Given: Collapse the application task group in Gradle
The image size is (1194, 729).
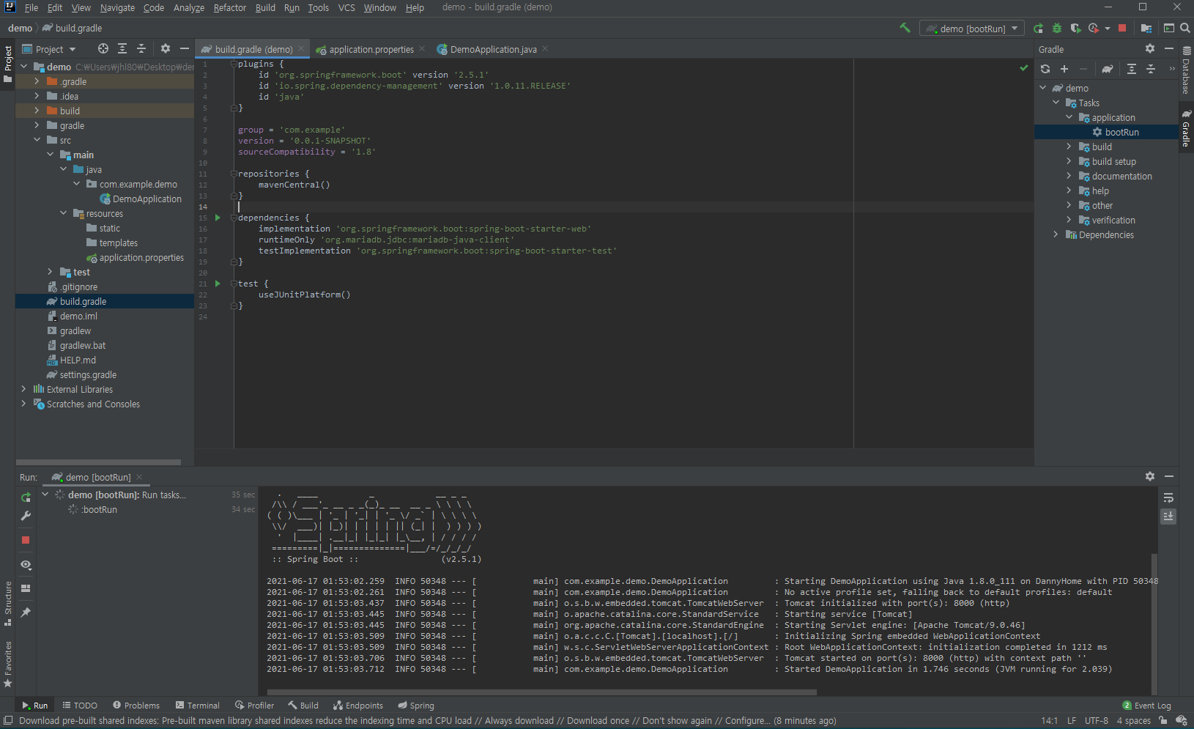Looking at the screenshot, I should 1069,117.
